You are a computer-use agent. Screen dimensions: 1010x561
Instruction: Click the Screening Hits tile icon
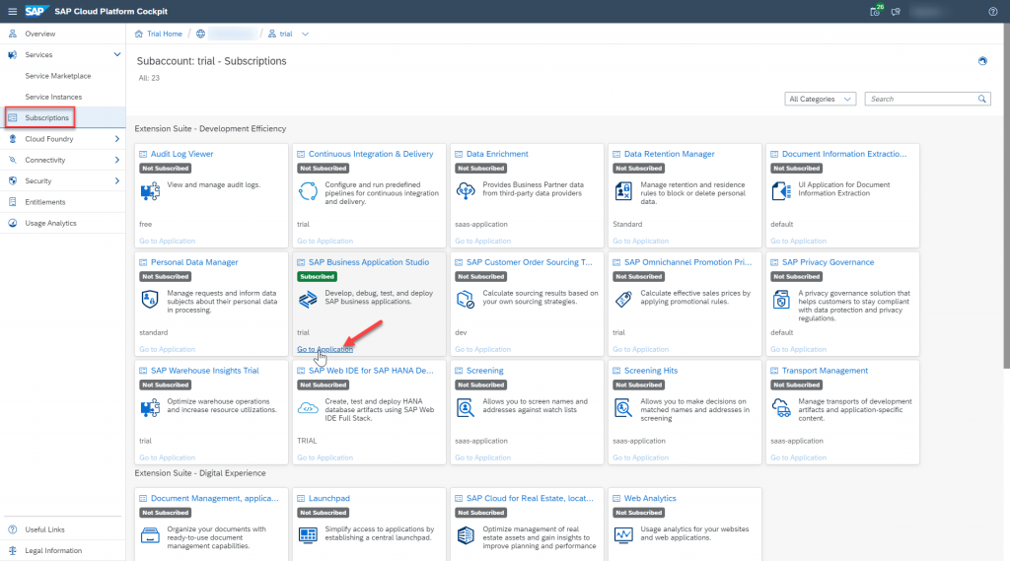tap(623, 408)
